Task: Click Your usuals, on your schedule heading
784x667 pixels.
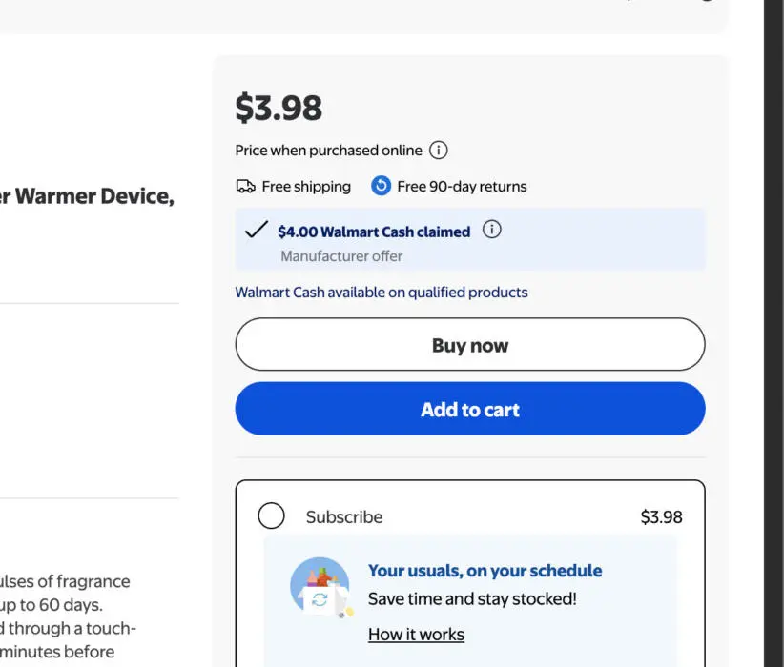Action: [x=485, y=571]
